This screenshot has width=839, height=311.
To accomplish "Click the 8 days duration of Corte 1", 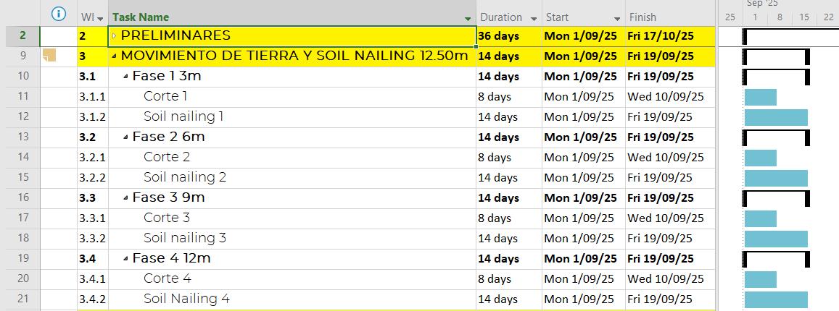I will click(x=509, y=96).
